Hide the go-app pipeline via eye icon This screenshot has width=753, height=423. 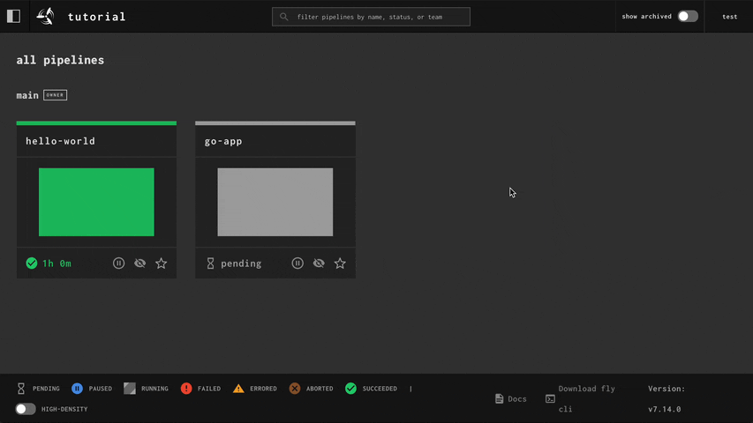click(319, 263)
